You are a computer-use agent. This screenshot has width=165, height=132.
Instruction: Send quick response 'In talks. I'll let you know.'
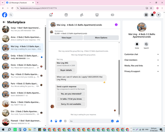71,99
